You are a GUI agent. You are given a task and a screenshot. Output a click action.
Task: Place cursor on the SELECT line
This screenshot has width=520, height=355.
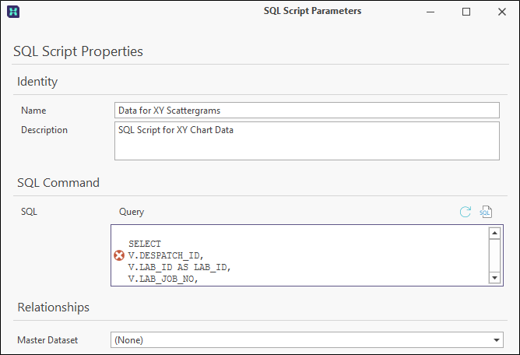click(145, 244)
